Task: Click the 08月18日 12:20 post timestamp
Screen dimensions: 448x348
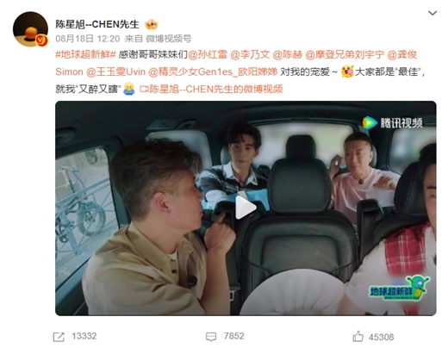Action: click(x=88, y=39)
